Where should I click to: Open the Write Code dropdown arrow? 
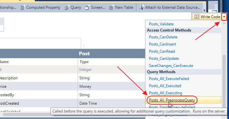[224, 17]
